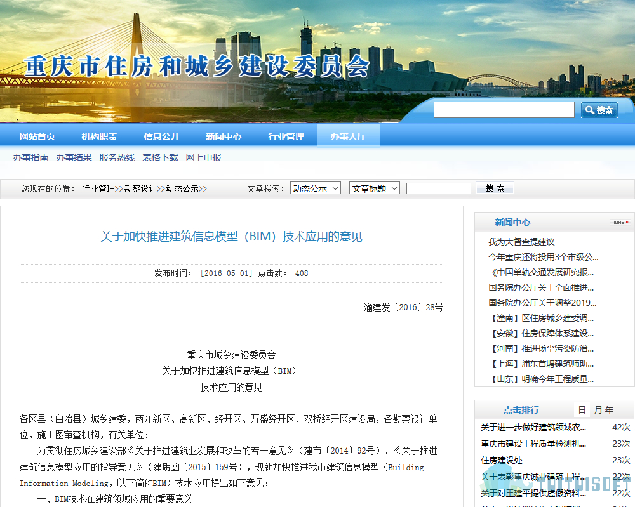
Task: Open news item 国务院办公厅关于调整2019...
Action: [542, 303]
